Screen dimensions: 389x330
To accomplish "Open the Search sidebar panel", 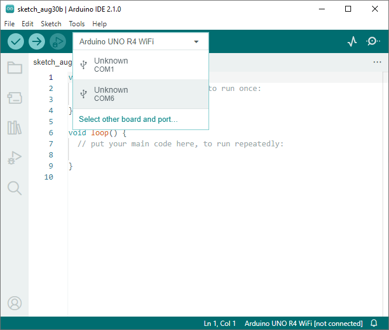I will click(x=15, y=188).
